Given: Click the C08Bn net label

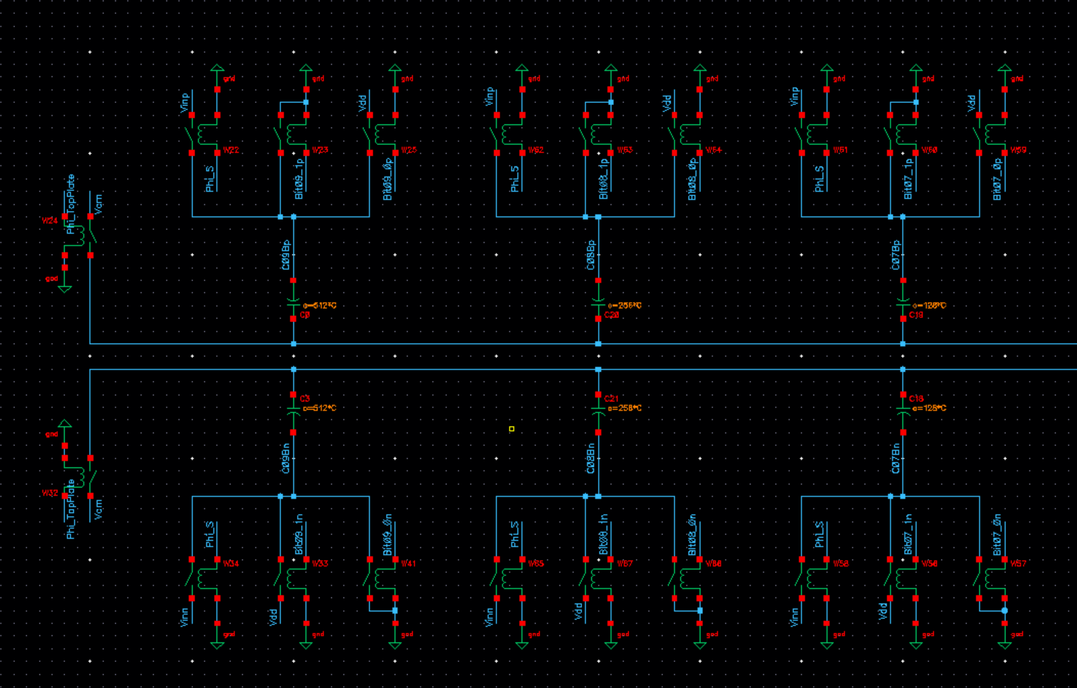Looking at the screenshot, I should tap(591, 458).
